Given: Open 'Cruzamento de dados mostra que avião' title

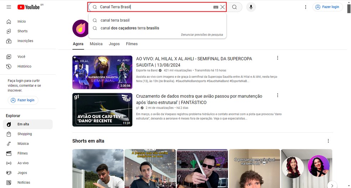Looking at the screenshot, I should 199,99.
